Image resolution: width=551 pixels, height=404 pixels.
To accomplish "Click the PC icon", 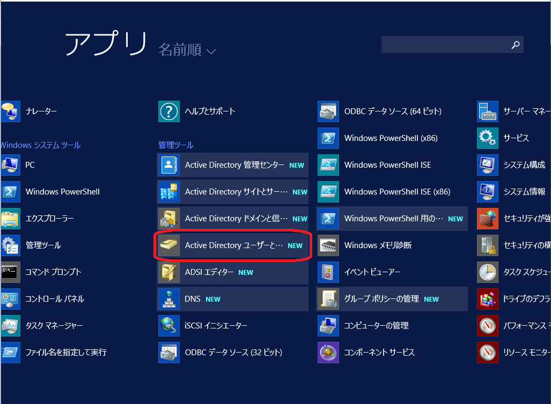I will tap(10, 165).
